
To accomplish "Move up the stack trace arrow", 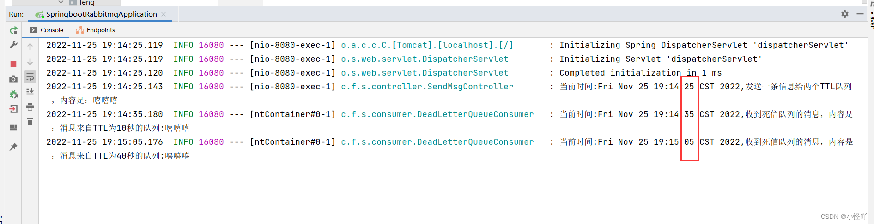I will [30, 47].
